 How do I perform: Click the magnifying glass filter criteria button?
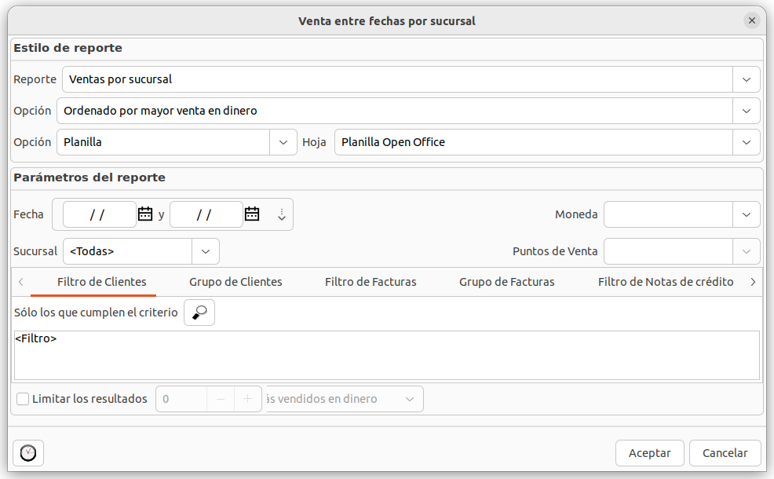pos(199,313)
